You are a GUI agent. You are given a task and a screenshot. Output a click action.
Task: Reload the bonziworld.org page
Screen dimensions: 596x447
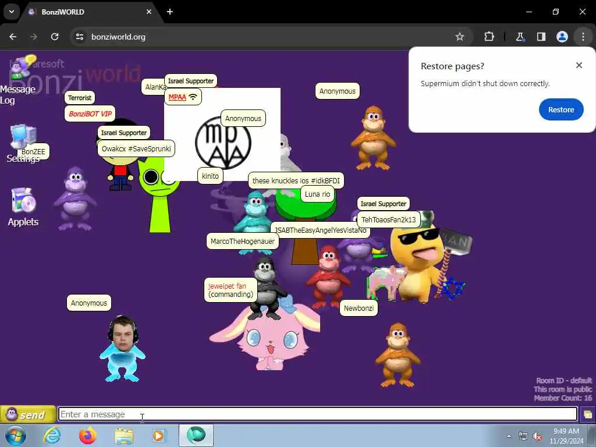point(55,37)
